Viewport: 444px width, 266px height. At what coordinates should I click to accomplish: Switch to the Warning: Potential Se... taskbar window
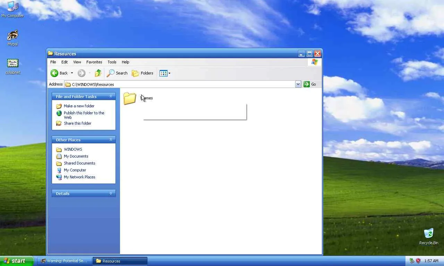point(65,261)
